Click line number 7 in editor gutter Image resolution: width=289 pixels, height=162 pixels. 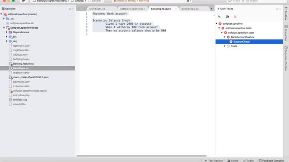coord(87,34)
